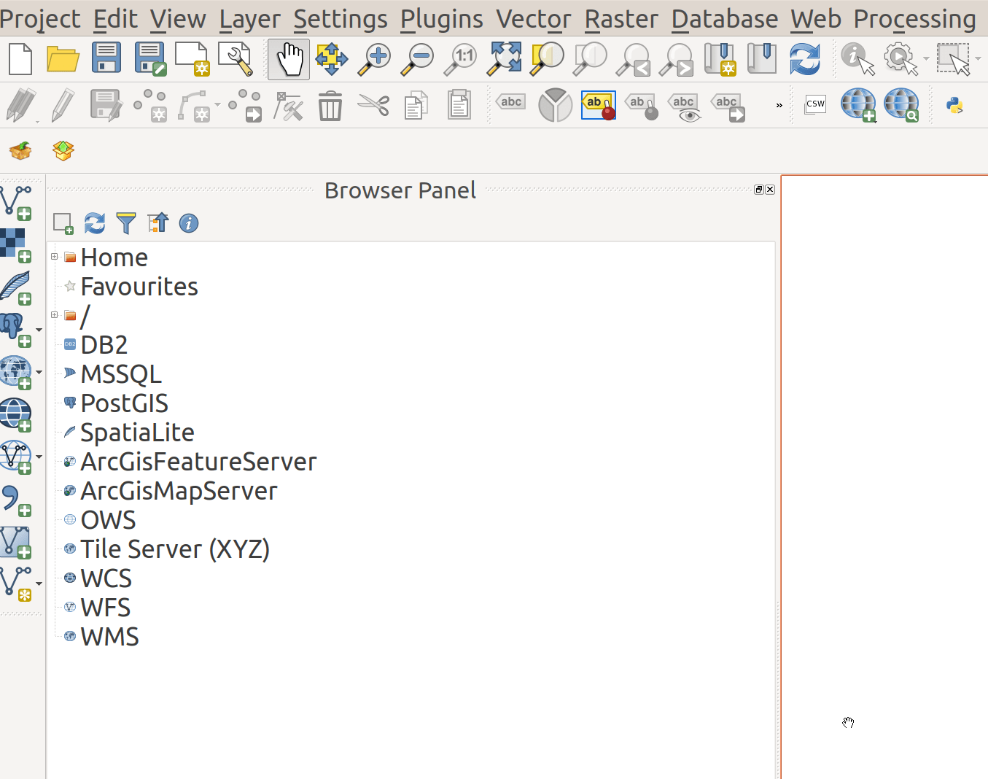Toggle the Pin/Unpin Labels tool
This screenshot has height=779, width=988.
(642, 106)
